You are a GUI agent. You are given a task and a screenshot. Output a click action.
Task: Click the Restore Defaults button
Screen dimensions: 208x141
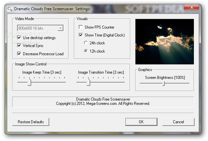point(31,122)
